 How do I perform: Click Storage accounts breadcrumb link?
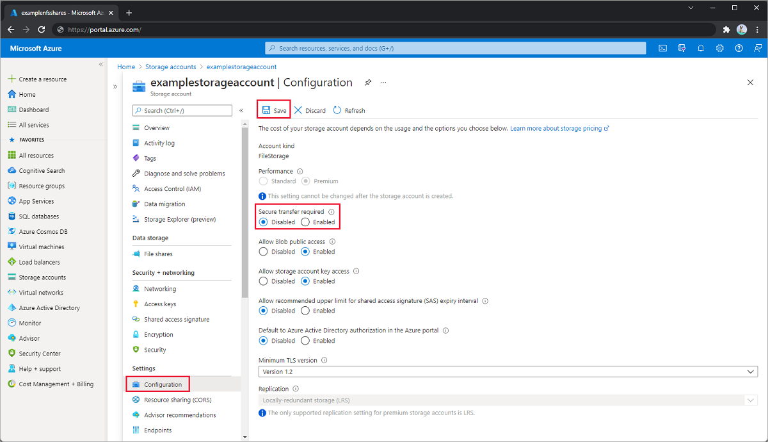point(170,67)
